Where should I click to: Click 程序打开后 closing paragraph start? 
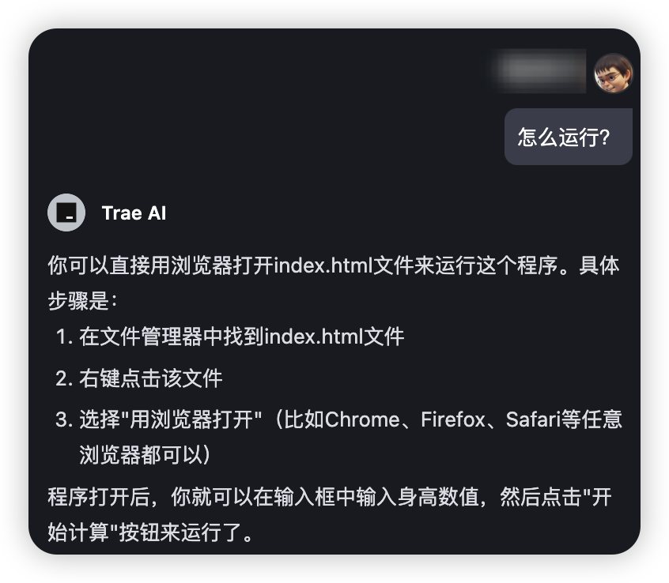[99, 497]
